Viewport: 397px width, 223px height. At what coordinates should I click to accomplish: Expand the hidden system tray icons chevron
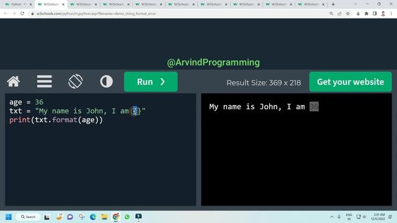[x=332, y=217]
